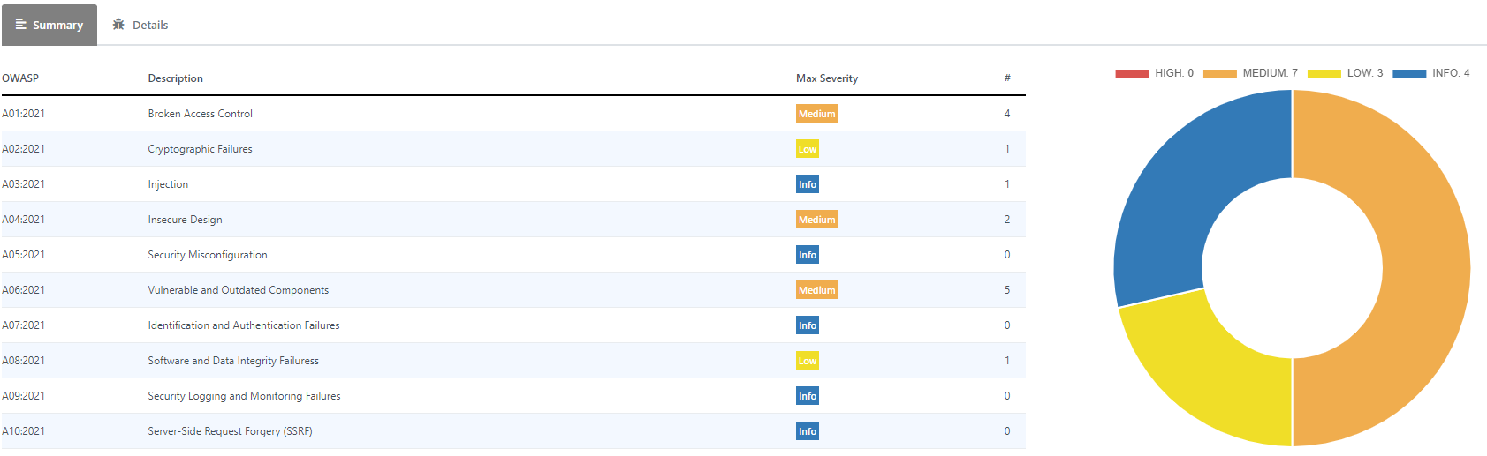This screenshot has height=456, width=1487.
Task: Click the bug icon beside Details
Action: point(118,25)
